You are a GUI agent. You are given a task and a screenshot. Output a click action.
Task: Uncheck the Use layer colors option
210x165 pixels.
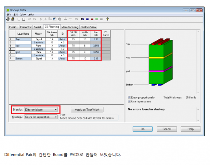pyautogui.click(x=129, y=101)
